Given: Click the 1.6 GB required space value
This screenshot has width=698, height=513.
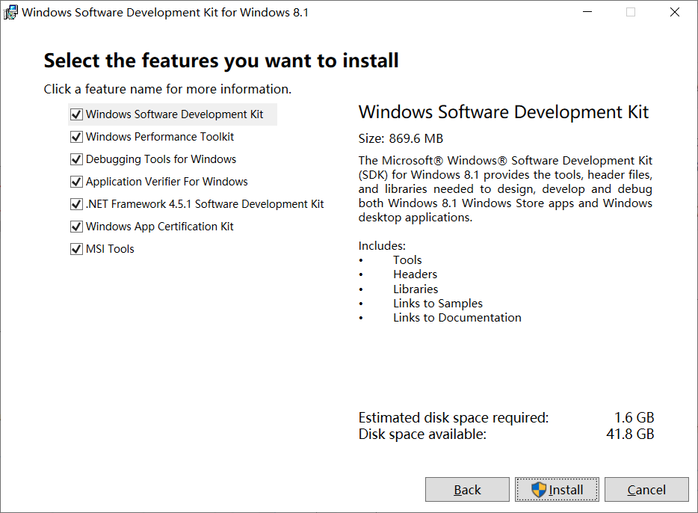Looking at the screenshot, I should [634, 418].
